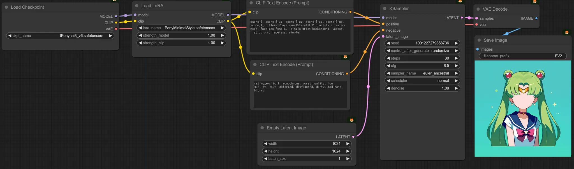Collapse the Empty Latent Image node via title dot

pyautogui.click(x=262, y=128)
